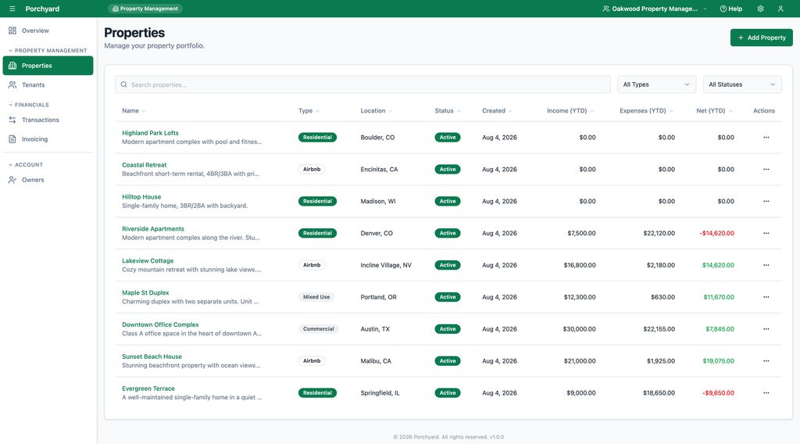The image size is (800, 444).
Task: Click the settings gear icon
Action: pyautogui.click(x=760, y=9)
